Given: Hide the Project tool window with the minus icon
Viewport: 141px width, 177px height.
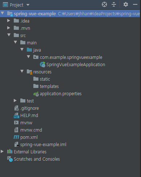Looking at the screenshot, I should (135, 4).
